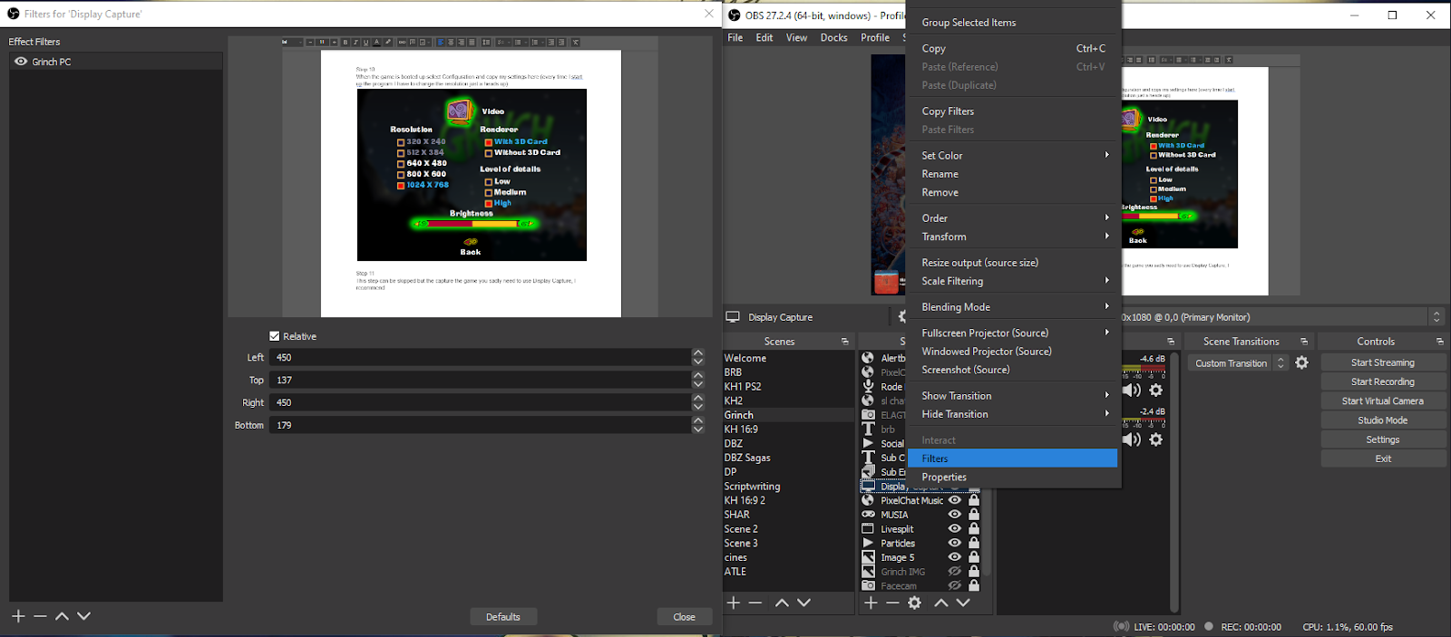Expand the Transform submenu
This screenshot has height=637, width=1451.
(x=1013, y=236)
